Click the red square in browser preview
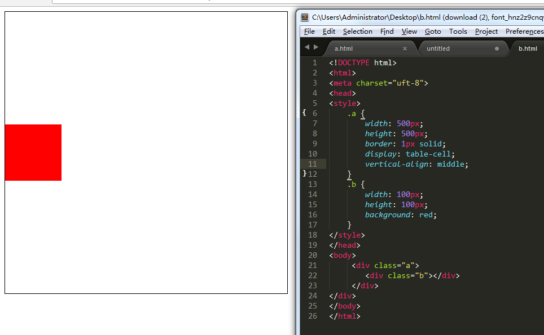 33,153
